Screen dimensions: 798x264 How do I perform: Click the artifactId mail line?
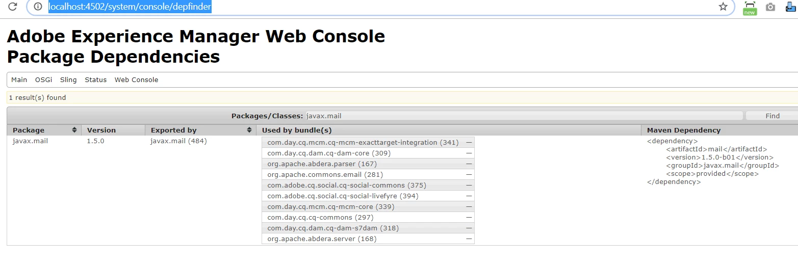pos(716,149)
